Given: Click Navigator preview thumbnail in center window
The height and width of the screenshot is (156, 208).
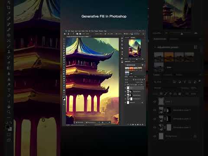Looking at the screenshot, I should 135,48.
